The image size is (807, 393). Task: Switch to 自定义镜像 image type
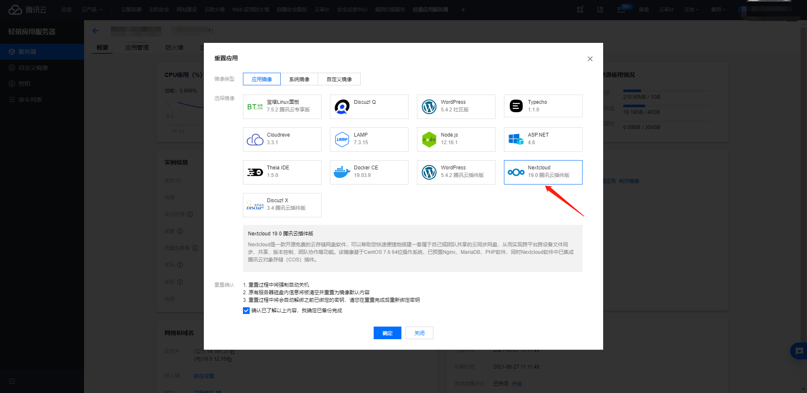[x=339, y=79]
